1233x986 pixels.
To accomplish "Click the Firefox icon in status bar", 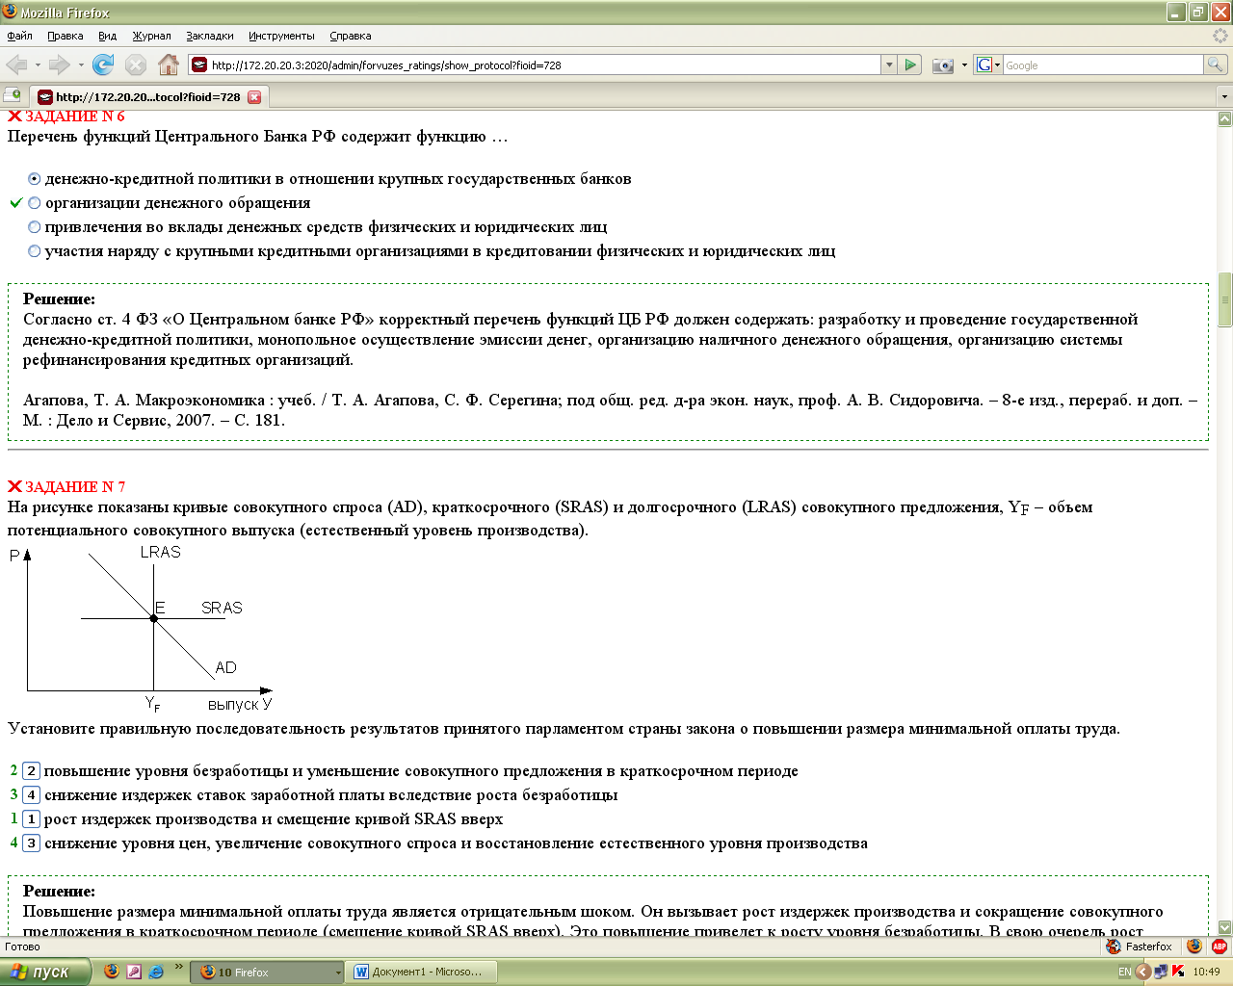I will (x=1194, y=947).
